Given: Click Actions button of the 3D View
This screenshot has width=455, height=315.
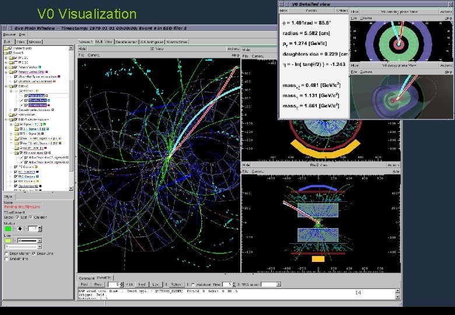Looking at the screenshot, I should pyautogui.click(x=233, y=49).
